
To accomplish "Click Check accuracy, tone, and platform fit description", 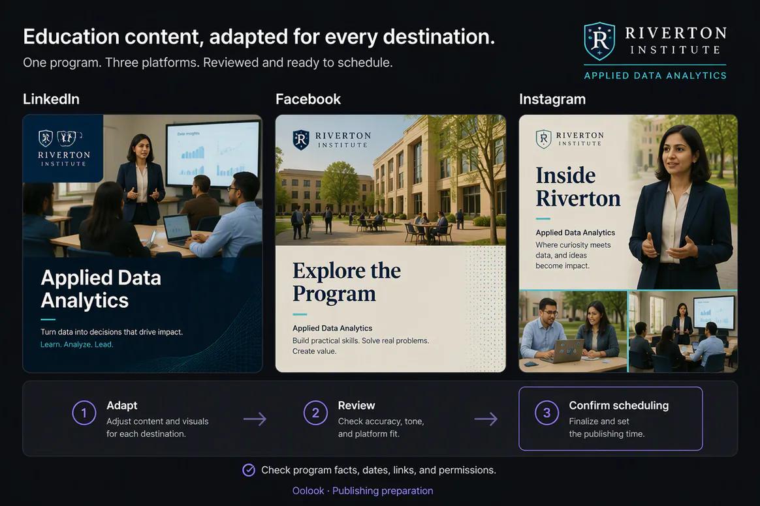I will coord(381,428).
